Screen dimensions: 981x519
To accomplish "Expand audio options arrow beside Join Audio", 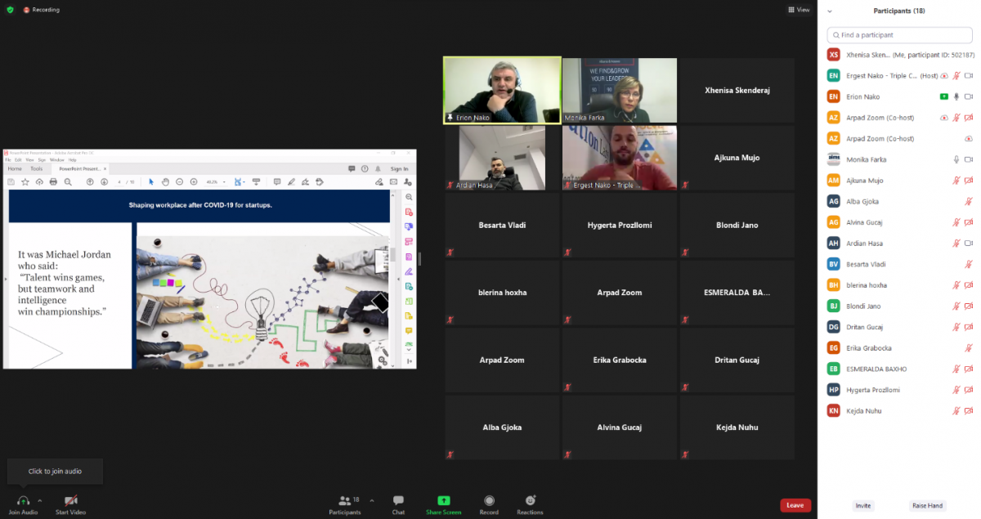I will click(x=39, y=500).
